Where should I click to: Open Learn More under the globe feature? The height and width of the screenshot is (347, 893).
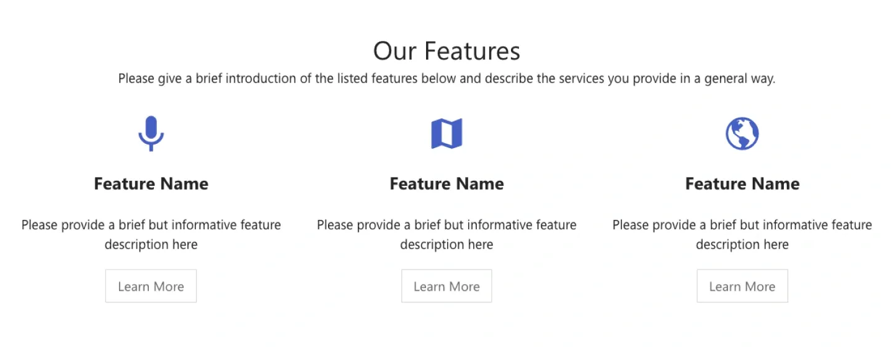point(742,286)
